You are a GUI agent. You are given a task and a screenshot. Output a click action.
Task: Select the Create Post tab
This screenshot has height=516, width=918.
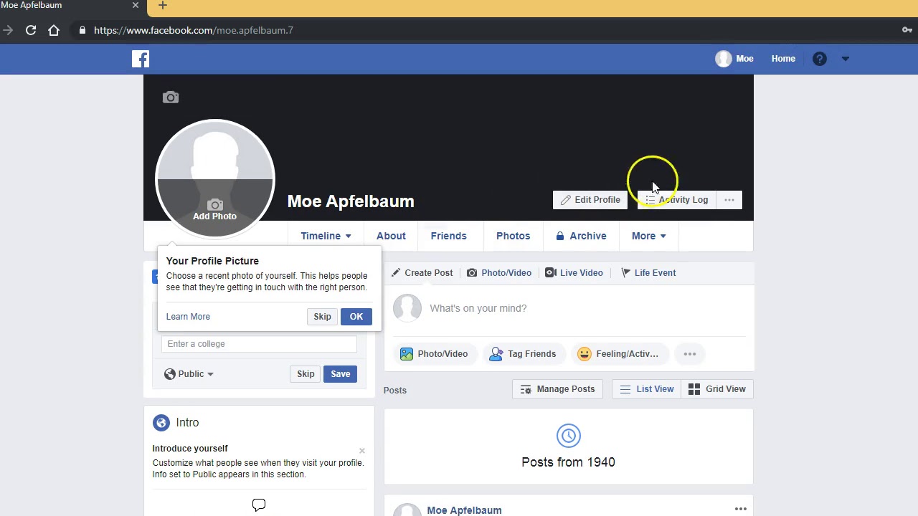422,273
